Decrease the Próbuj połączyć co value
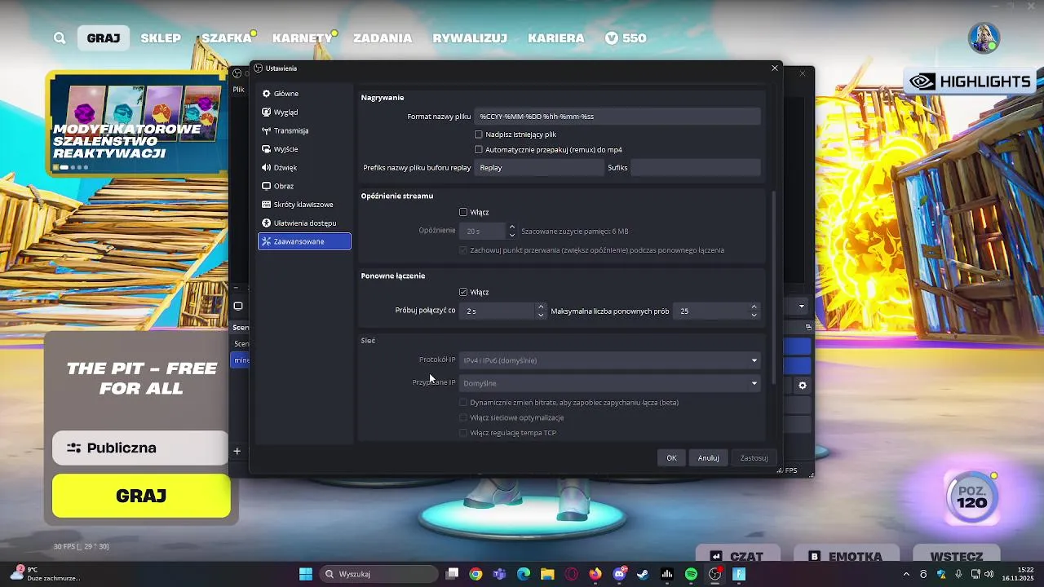This screenshot has width=1044, height=587. click(541, 315)
